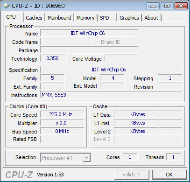The height and width of the screenshot is (182, 190).
Task: Select the Technology value 0.350
Action: point(53,58)
